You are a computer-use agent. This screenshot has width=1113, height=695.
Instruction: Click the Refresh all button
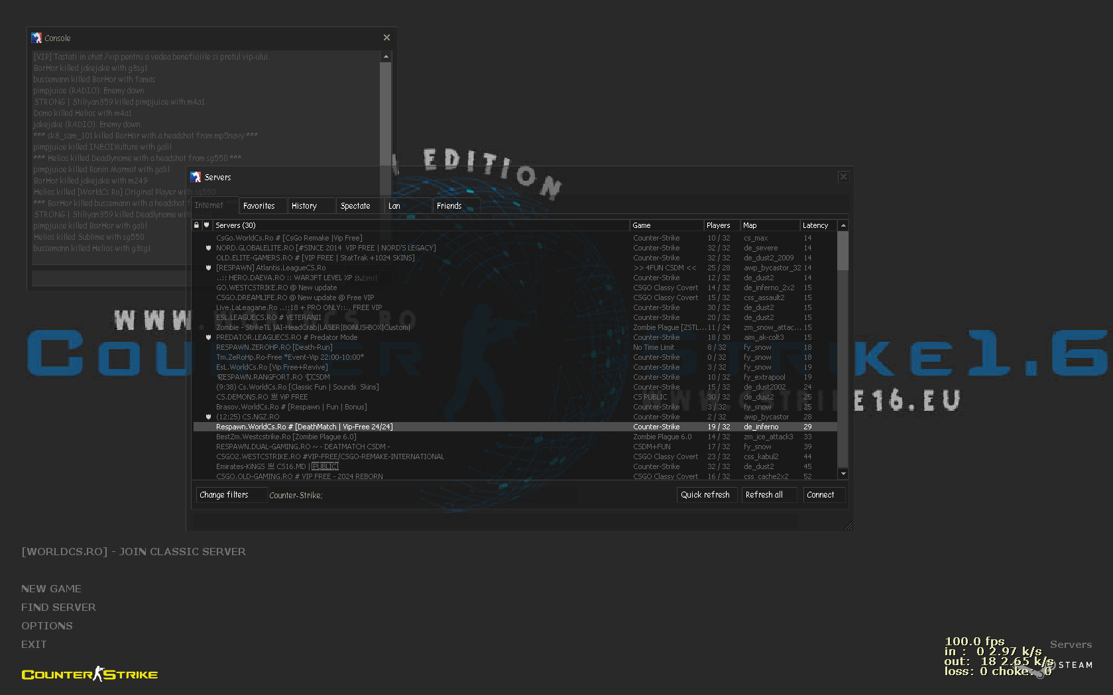click(x=764, y=495)
